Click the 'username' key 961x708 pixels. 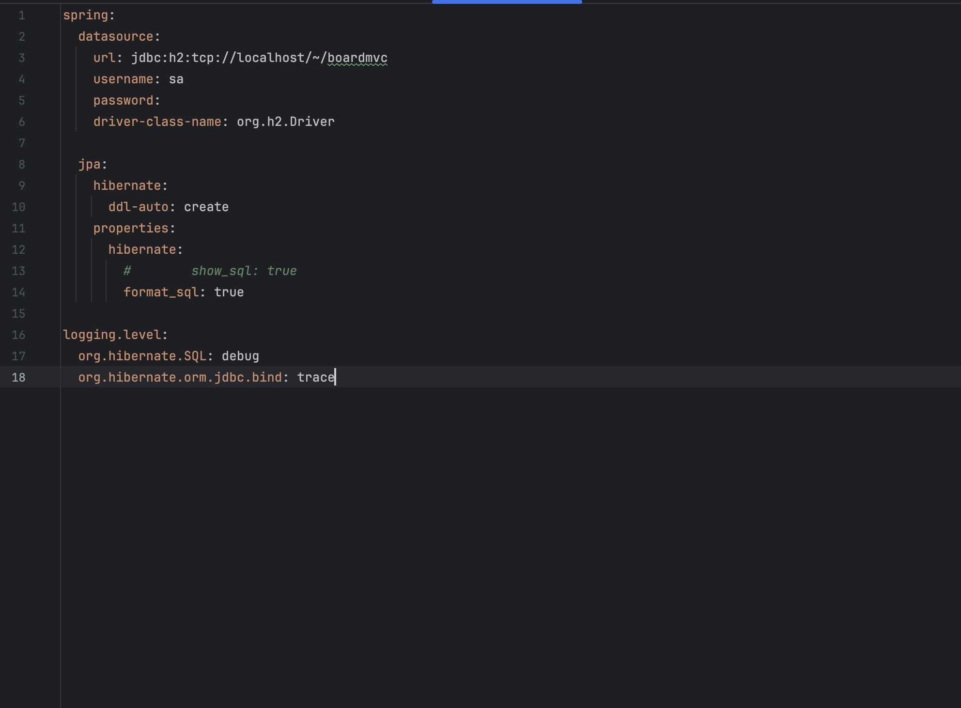coord(123,79)
